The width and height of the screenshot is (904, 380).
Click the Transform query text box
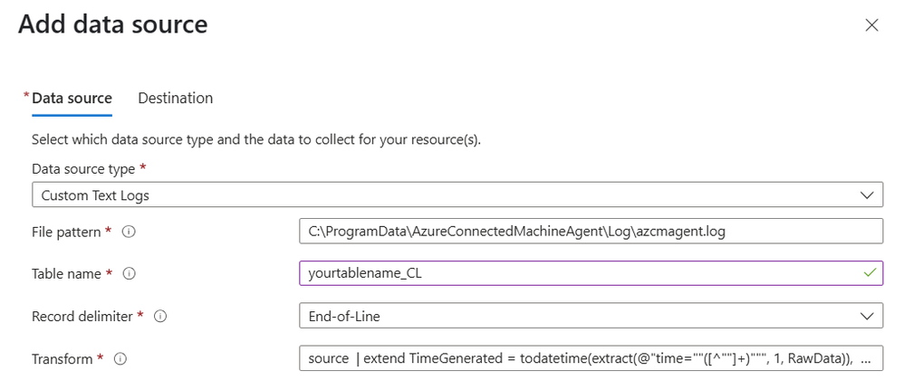tap(590, 358)
